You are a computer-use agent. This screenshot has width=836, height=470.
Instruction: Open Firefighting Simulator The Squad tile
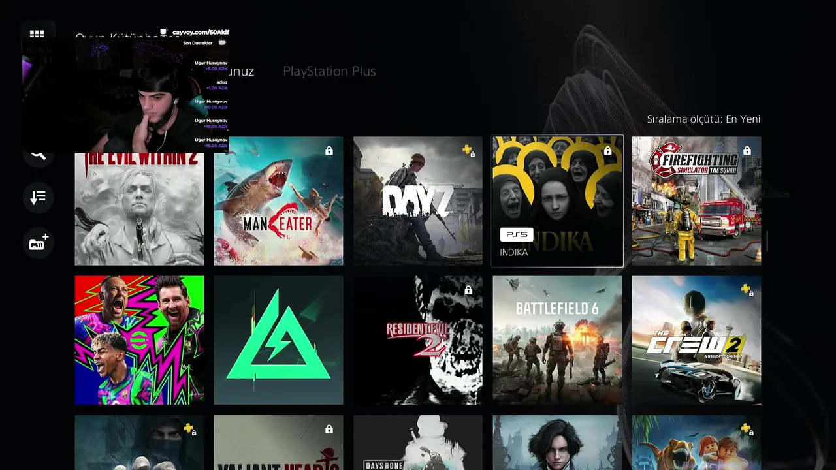click(696, 201)
